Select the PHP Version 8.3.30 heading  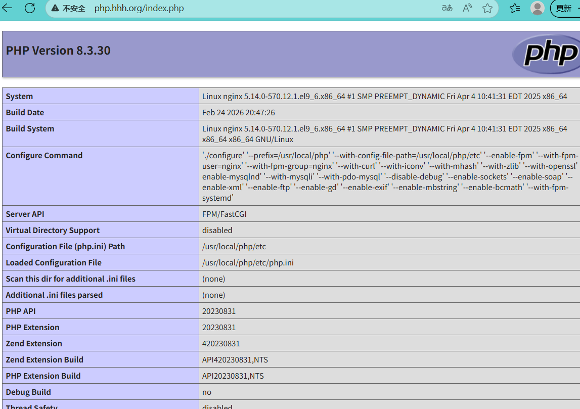58,51
